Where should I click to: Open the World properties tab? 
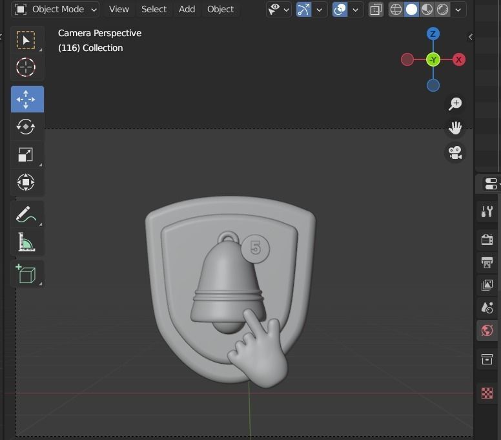click(487, 330)
